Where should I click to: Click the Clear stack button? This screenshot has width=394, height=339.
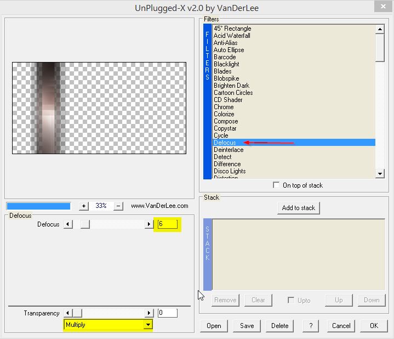coord(258,300)
